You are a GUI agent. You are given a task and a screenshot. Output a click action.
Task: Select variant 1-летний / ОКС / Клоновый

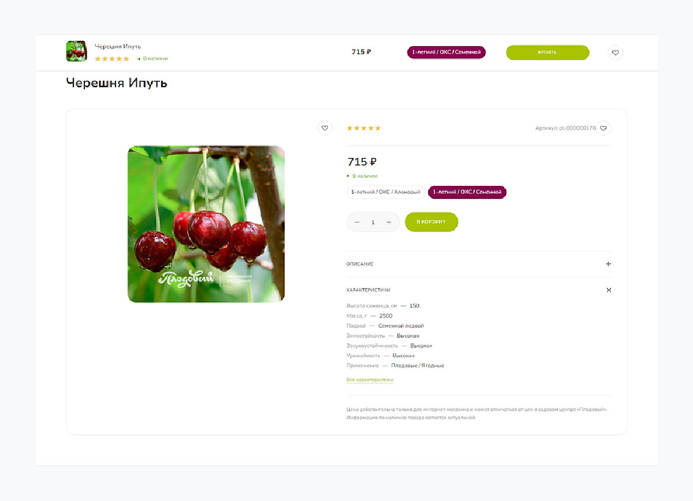coord(386,192)
